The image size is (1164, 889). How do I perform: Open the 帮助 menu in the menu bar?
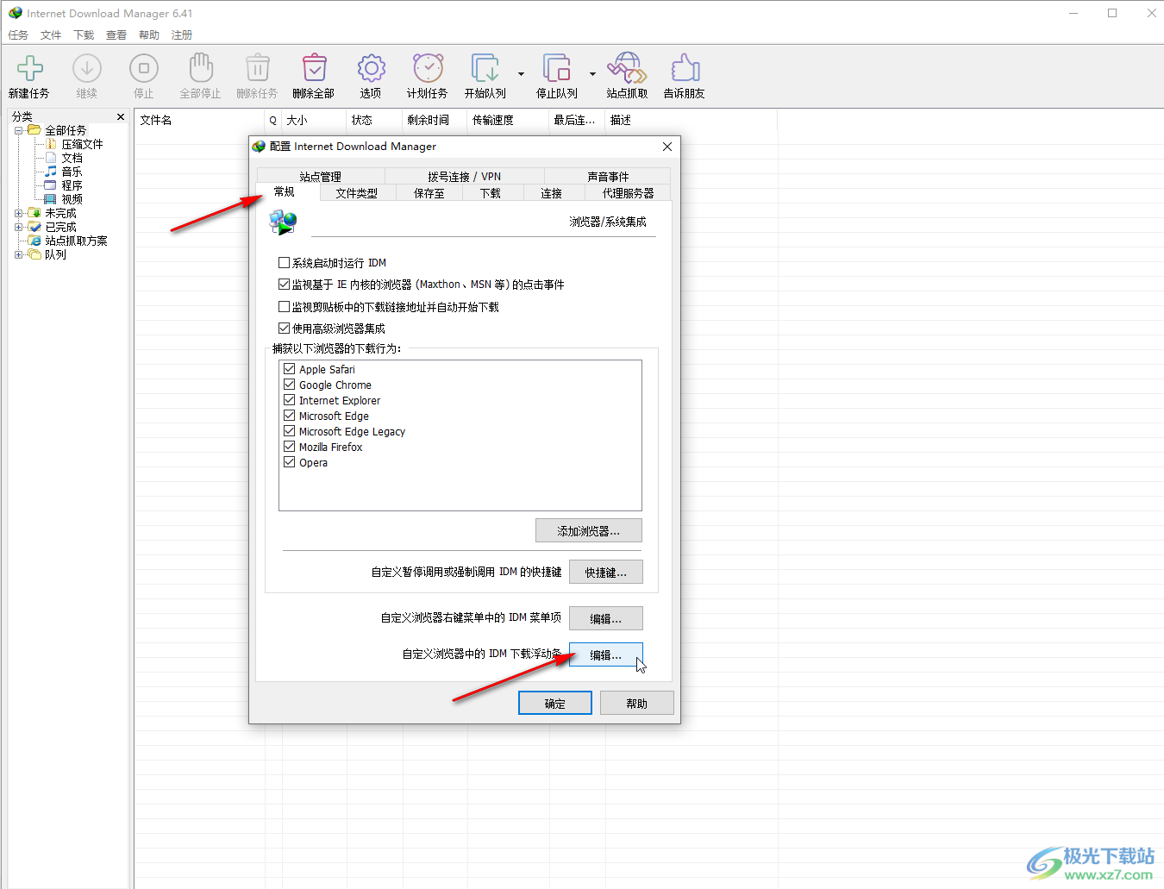(149, 35)
